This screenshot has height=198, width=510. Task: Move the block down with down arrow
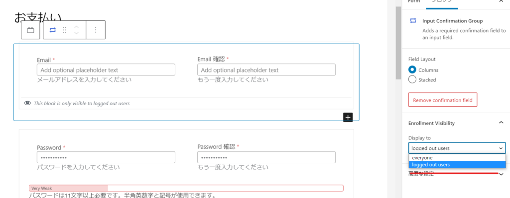76,33
